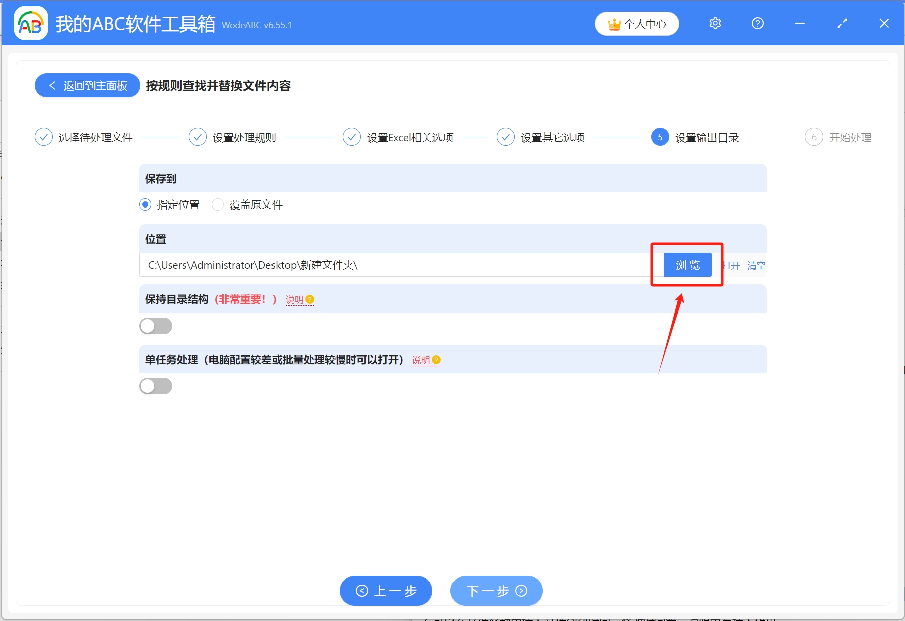Click the output path input field
The height and width of the screenshot is (621, 905).
pyautogui.click(x=392, y=265)
